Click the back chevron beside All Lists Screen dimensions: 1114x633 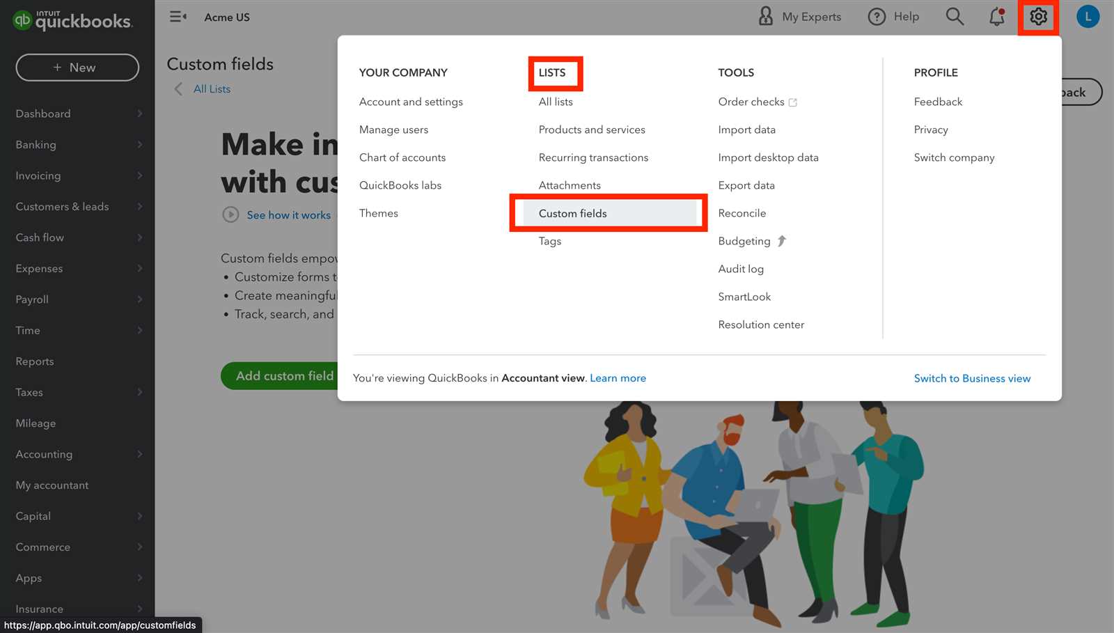[x=178, y=89]
